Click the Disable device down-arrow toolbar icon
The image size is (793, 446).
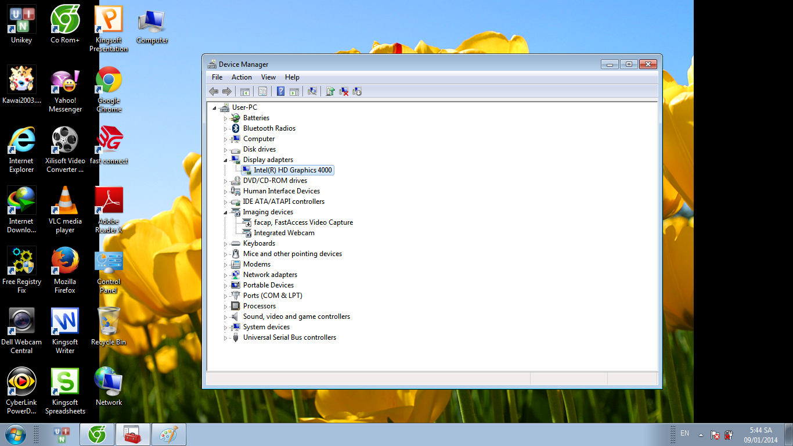click(x=357, y=91)
